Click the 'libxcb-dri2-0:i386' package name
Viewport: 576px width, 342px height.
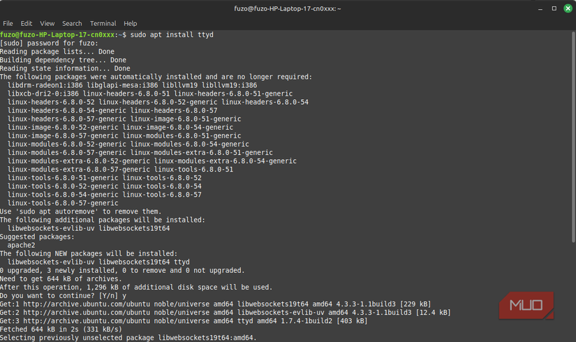click(x=43, y=94)
